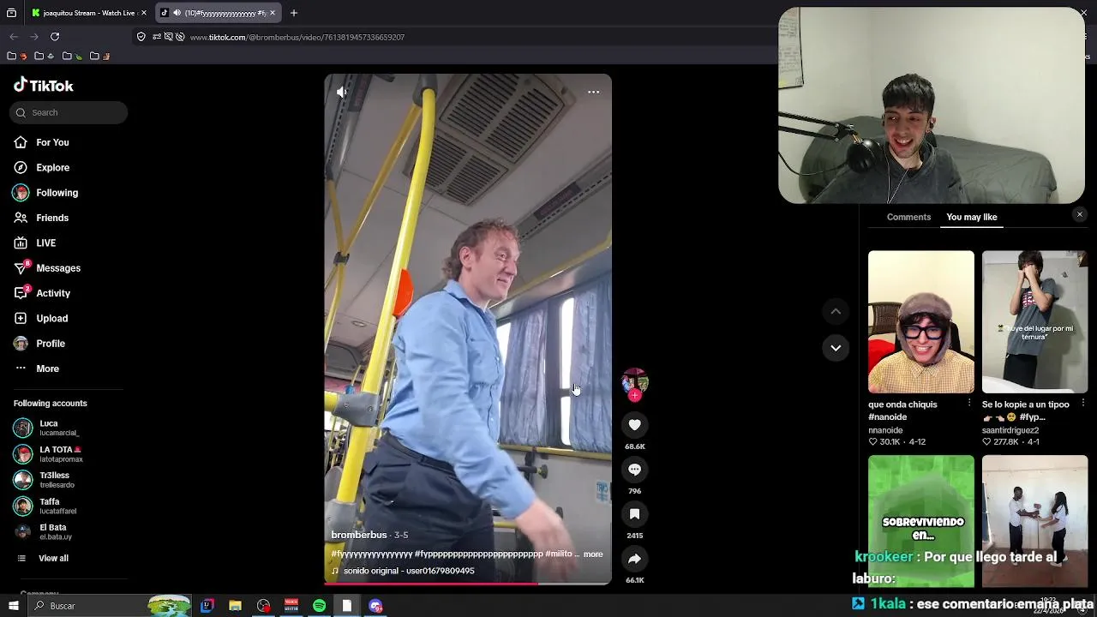1097x617 pixels.
Task: Open the 'que onda chiquis' video thumbnail
Action: pos(920,322)
